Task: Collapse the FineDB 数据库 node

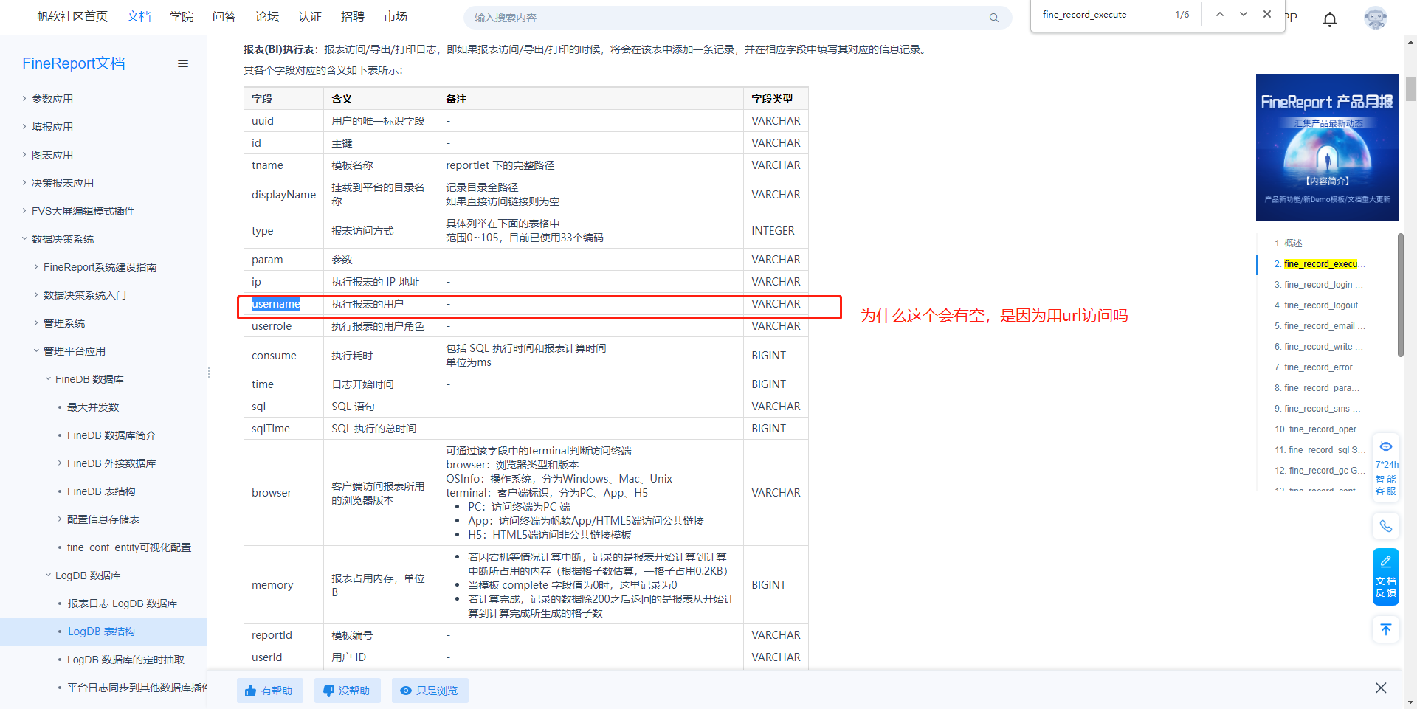Action: 48,379
